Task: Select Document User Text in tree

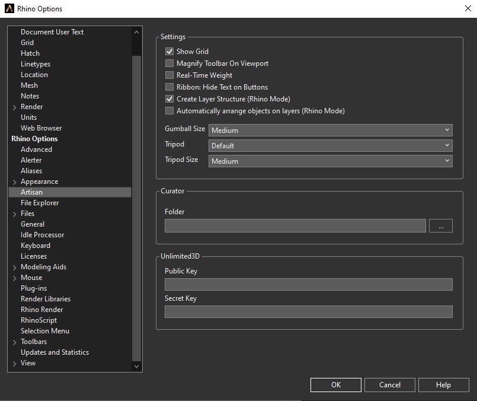Action: click(52, 32)
